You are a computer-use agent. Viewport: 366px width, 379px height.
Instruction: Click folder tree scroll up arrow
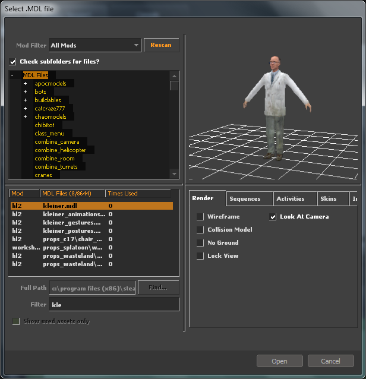click(x=174, y=76)
